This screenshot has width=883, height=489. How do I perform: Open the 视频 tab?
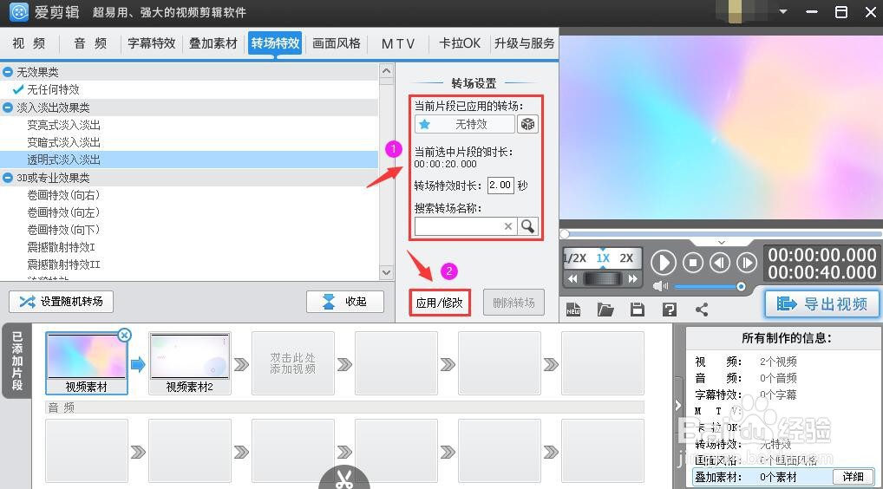click(29, 43)
